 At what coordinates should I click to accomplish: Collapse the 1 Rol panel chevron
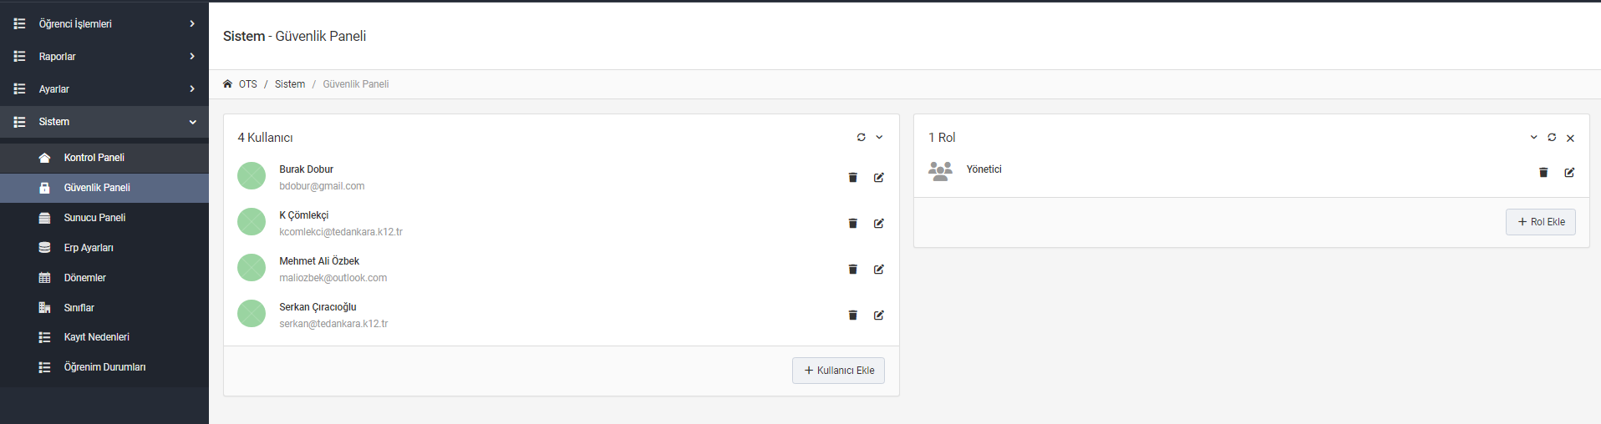coord(1533,138)
